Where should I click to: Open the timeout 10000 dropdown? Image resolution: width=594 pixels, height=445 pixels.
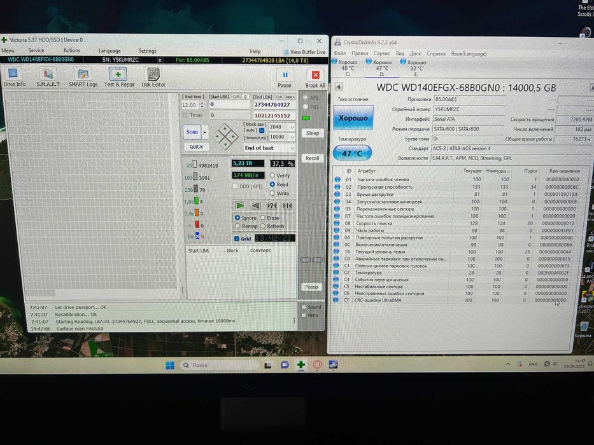coord(292,137)
